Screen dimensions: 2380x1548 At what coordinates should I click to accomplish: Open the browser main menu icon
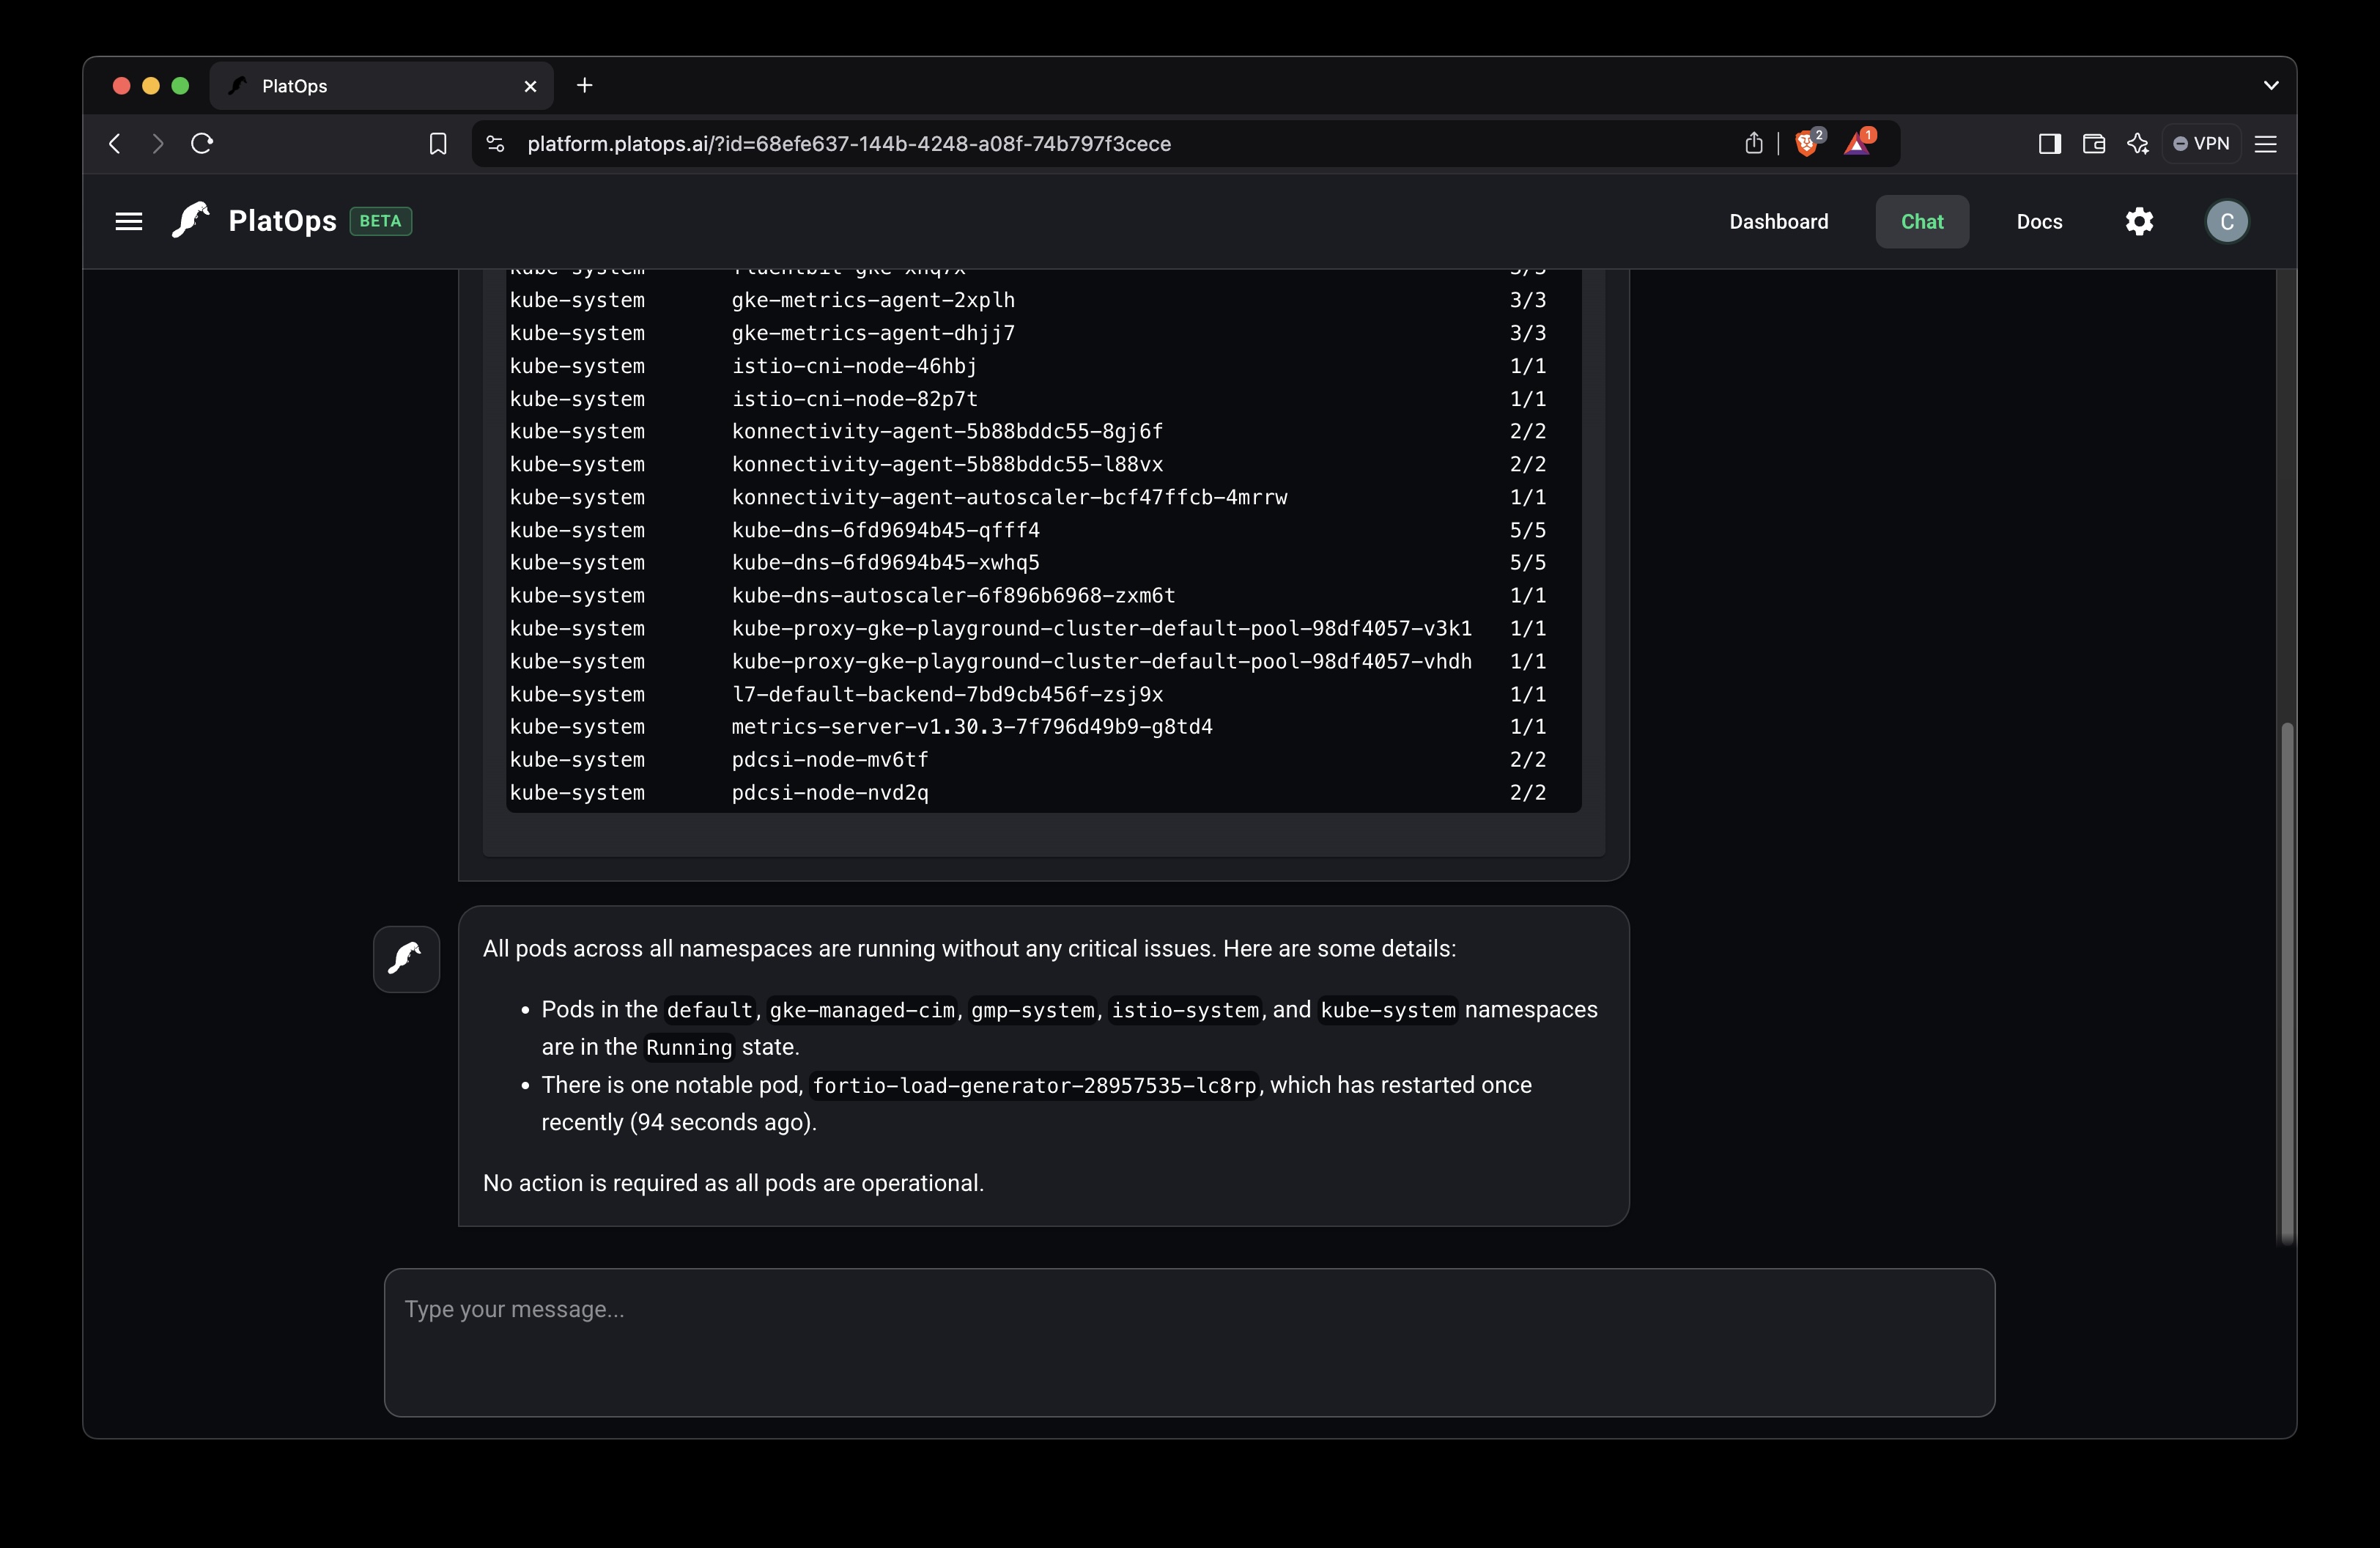[x=2265, y=144]
